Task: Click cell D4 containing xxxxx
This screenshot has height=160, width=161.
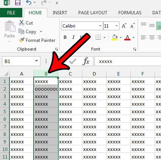Action: 94,104
